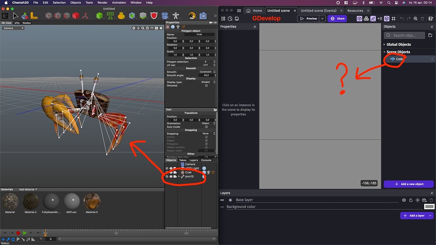This screenshot has height=245, width=436.
Task: Click the grid toggle icon in GDevelop toolbar
Action: pyautogui.click(x=394, y=18)
